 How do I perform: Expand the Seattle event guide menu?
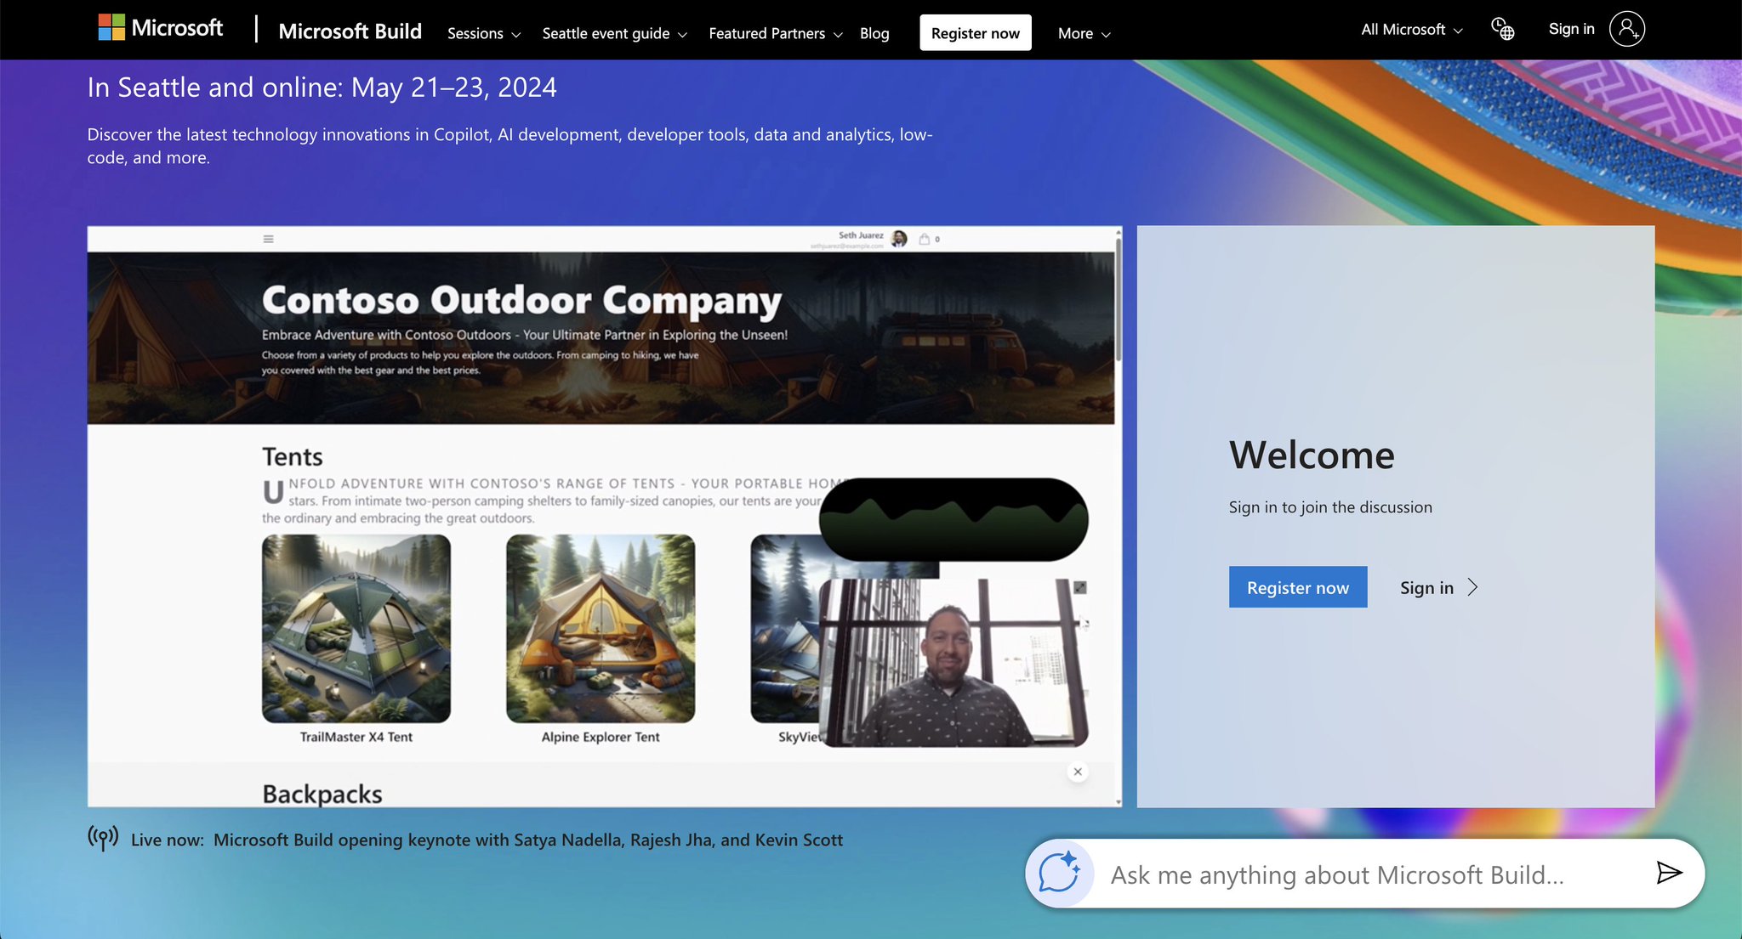(614, 33)
